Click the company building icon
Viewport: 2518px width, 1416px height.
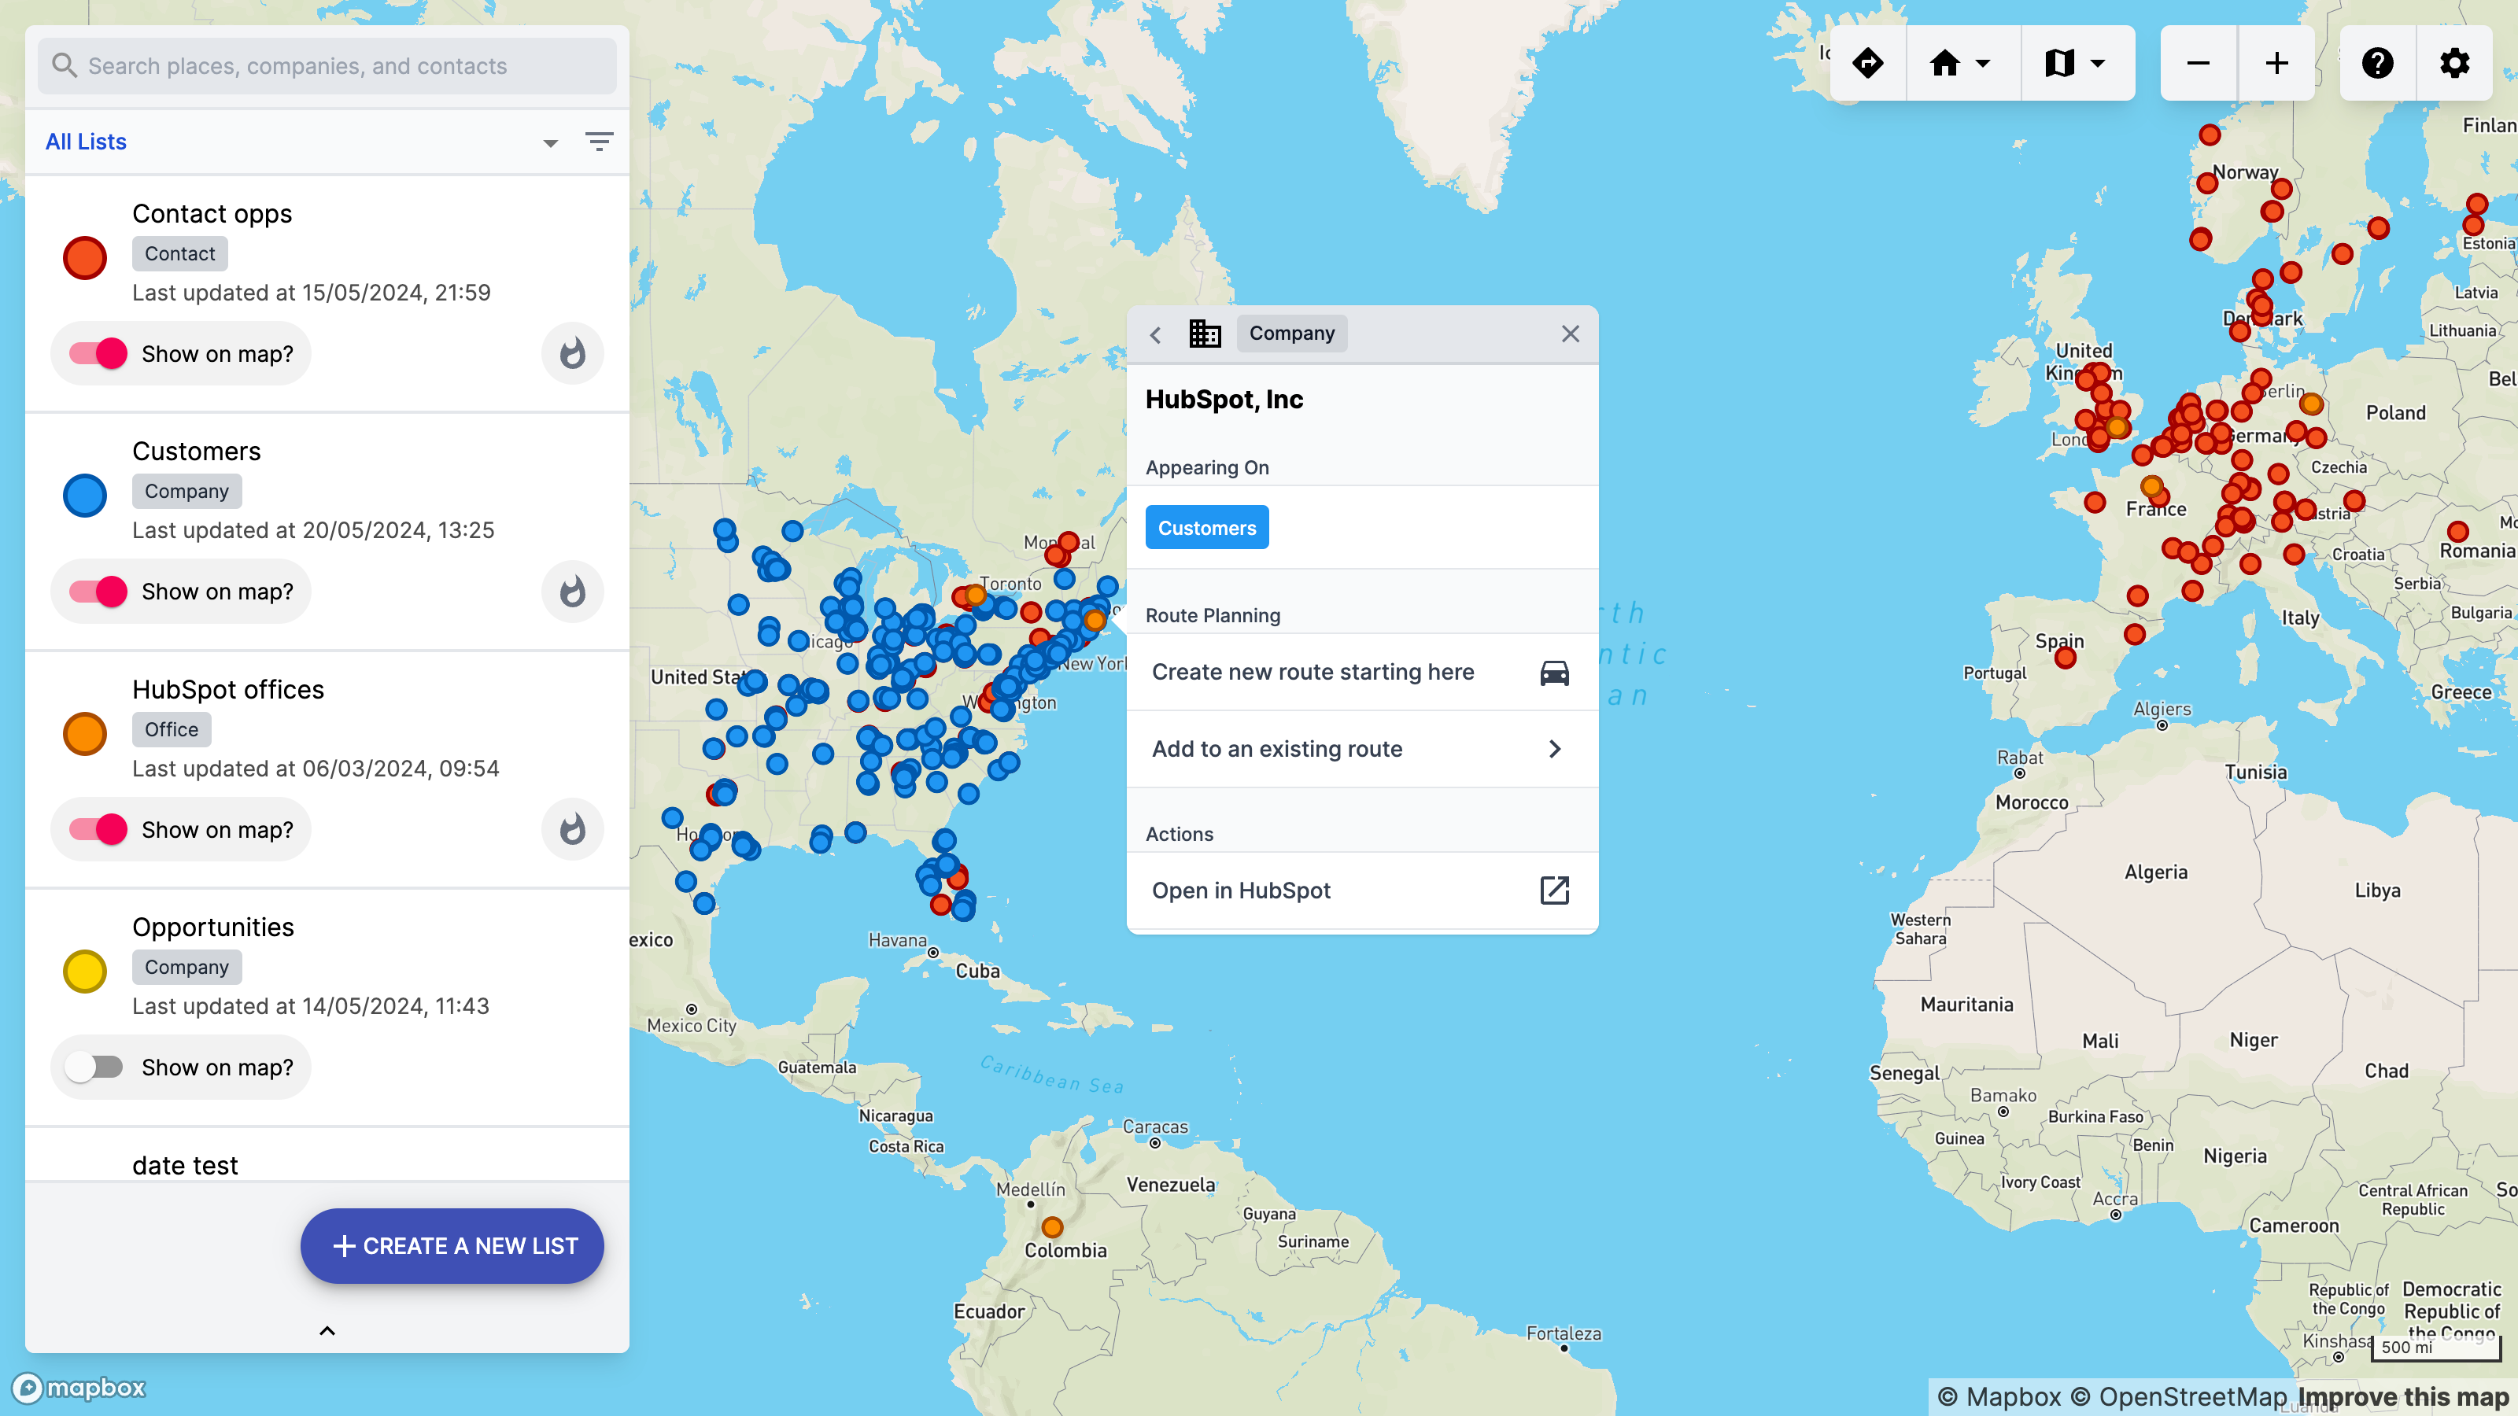click(1204, 334)
